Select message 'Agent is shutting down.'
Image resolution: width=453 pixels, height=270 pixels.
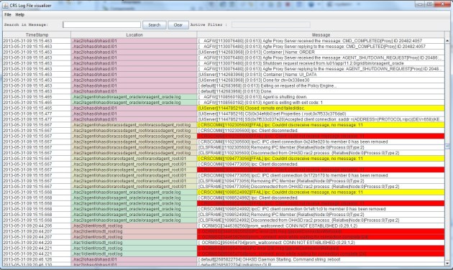[x=321, y=97]
